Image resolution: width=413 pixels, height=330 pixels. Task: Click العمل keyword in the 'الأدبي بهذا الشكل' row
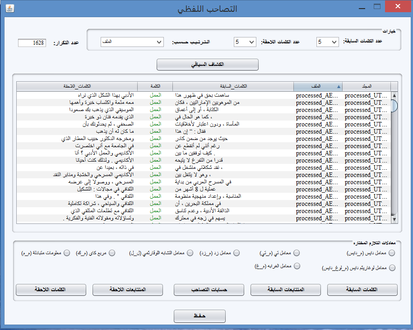pos(155,95)
